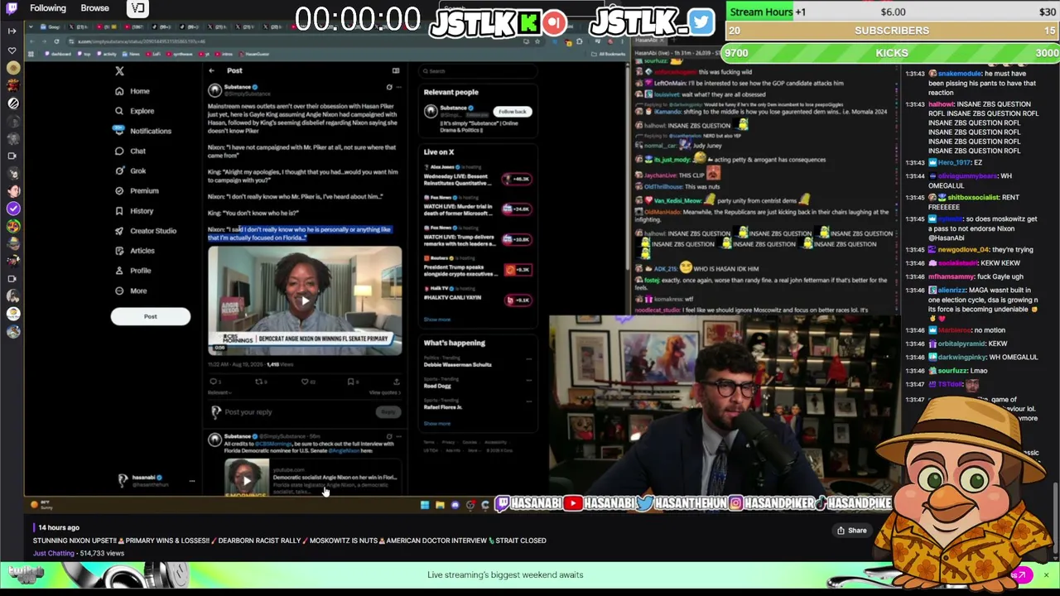Open Creator Studio in the X sidebar
The height and width of the screenshot is (596, 1060).
point(146,231)
